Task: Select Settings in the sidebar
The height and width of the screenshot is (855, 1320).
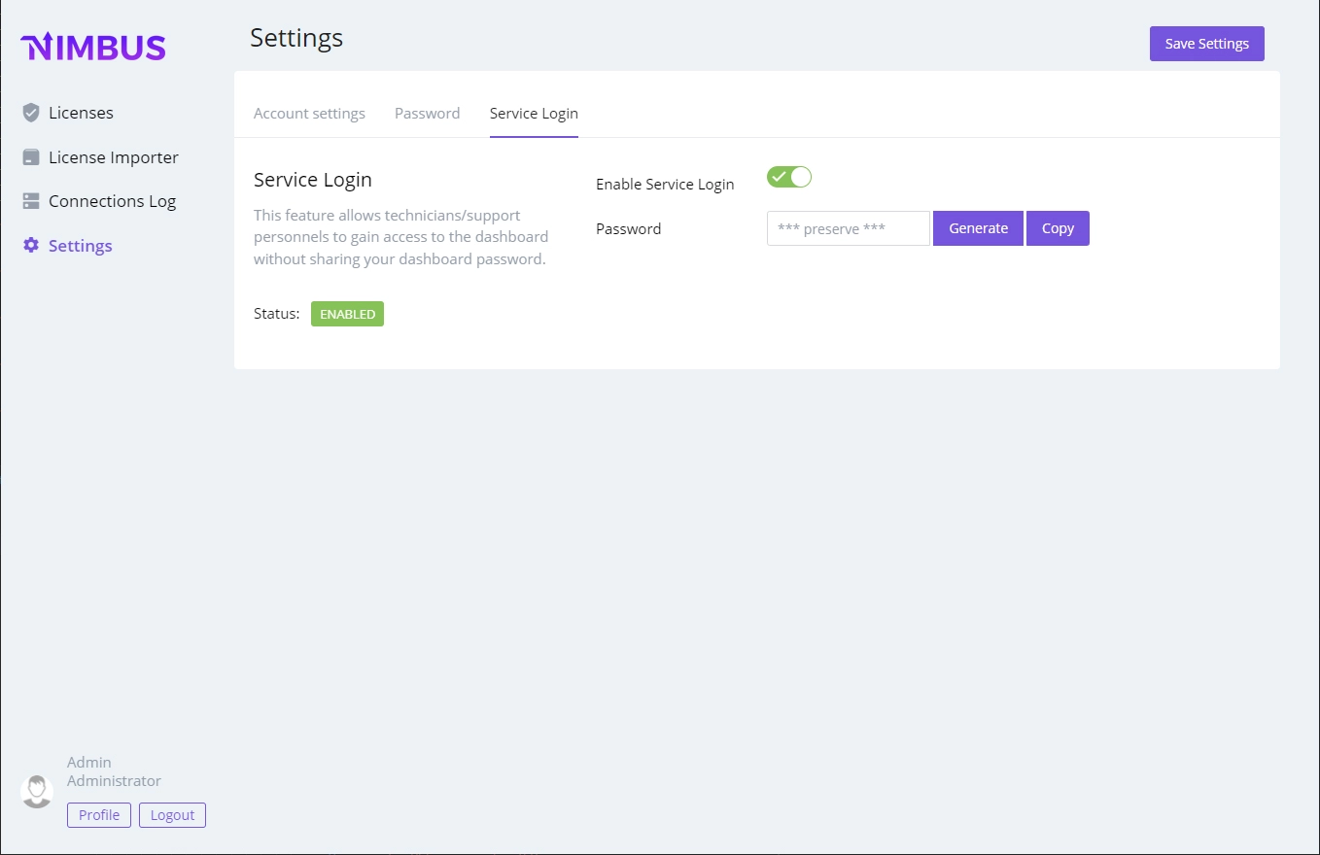Action: 80,246
